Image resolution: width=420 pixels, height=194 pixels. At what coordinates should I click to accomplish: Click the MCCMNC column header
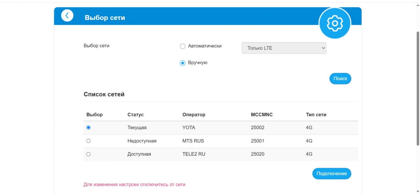pos(262,115)
